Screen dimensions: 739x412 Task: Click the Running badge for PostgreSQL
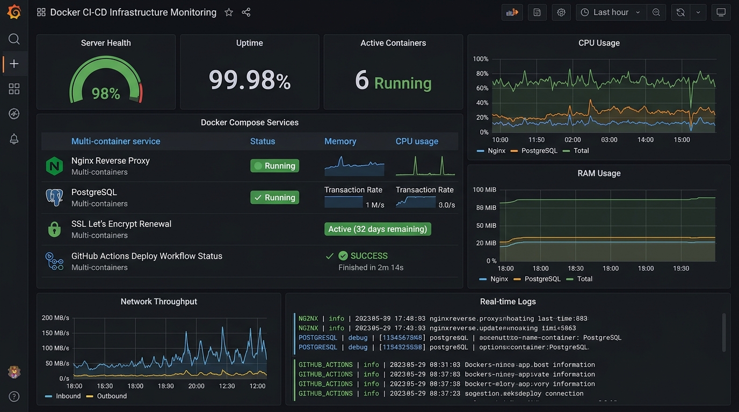click(274, 197)
